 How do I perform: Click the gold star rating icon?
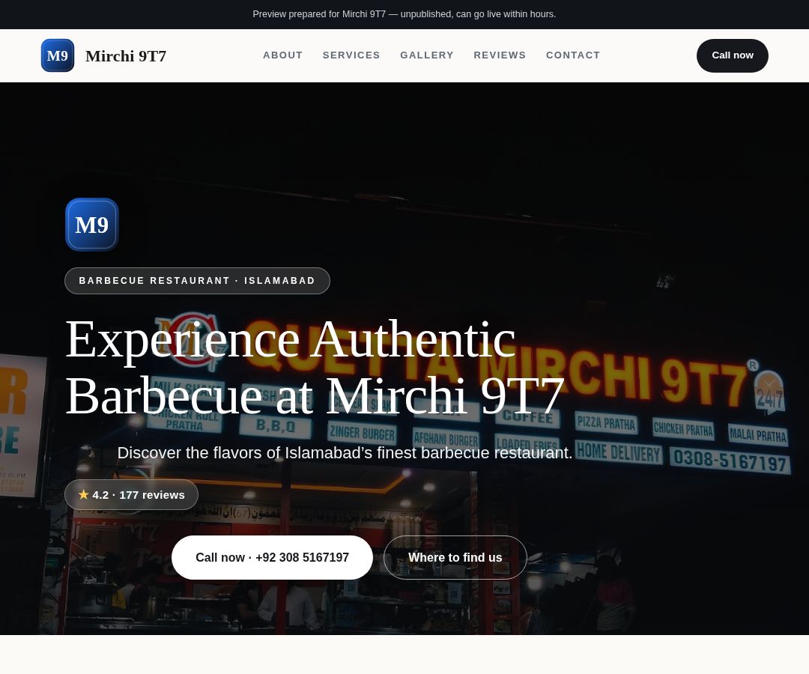84,494
